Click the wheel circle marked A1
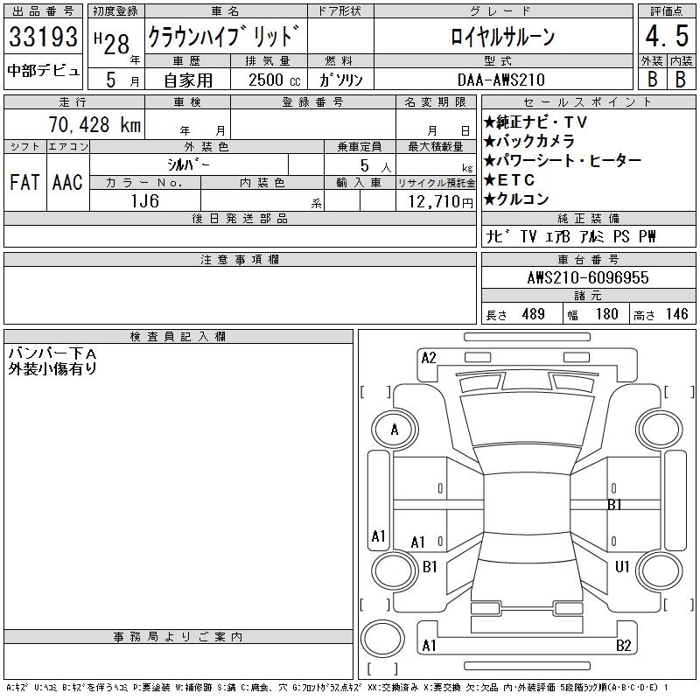This screenshot has height=700, width=700. click(x=379, y=536)
